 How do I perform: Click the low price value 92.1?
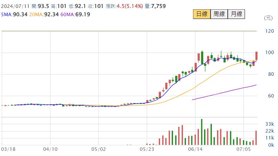[80, 6]
